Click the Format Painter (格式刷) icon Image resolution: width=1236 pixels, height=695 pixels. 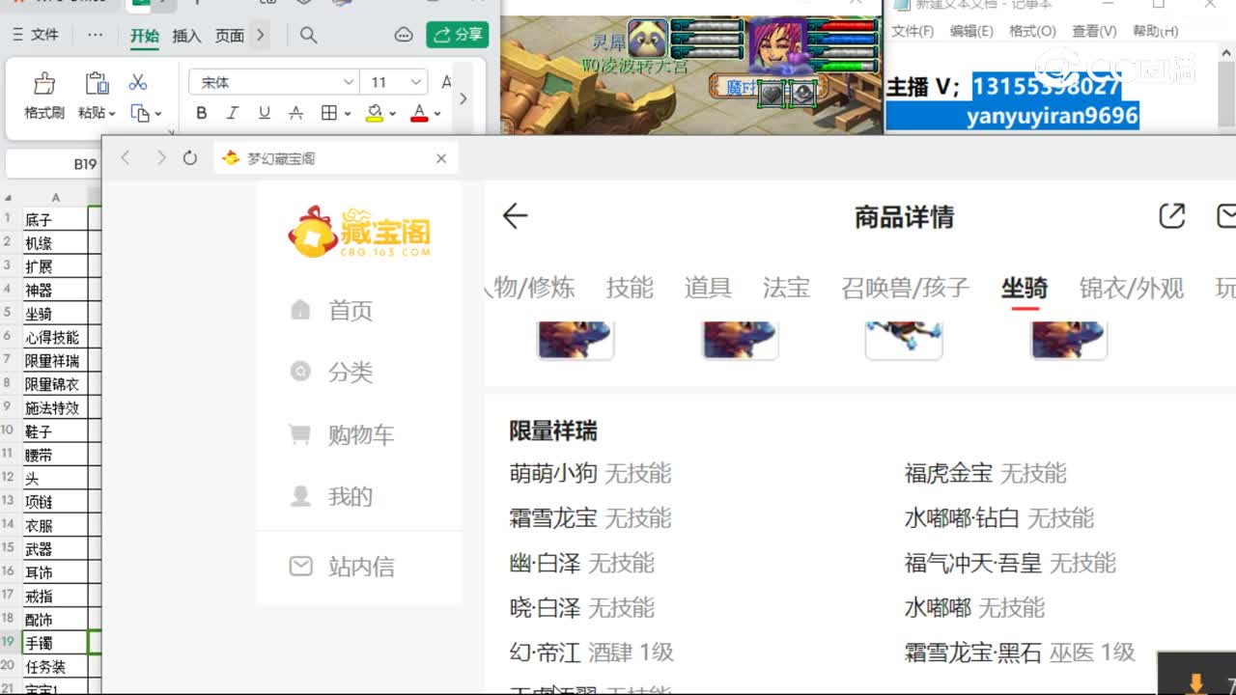(44, 83)
